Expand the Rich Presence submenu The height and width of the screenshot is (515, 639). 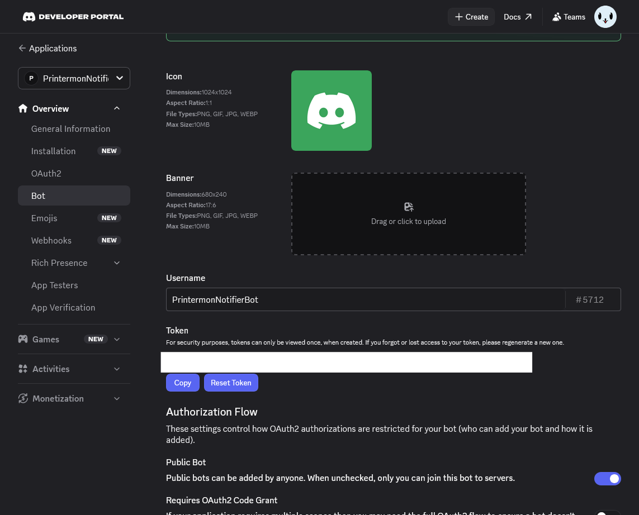[x=117, y=263]
